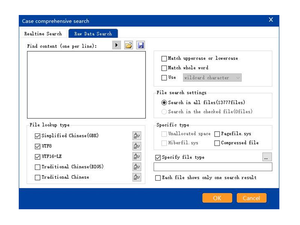This screenshot has height=225, width=300.
Task: Tick the Use wildcard checkbox
Action: pyautogui.click(x=164, y=78)
